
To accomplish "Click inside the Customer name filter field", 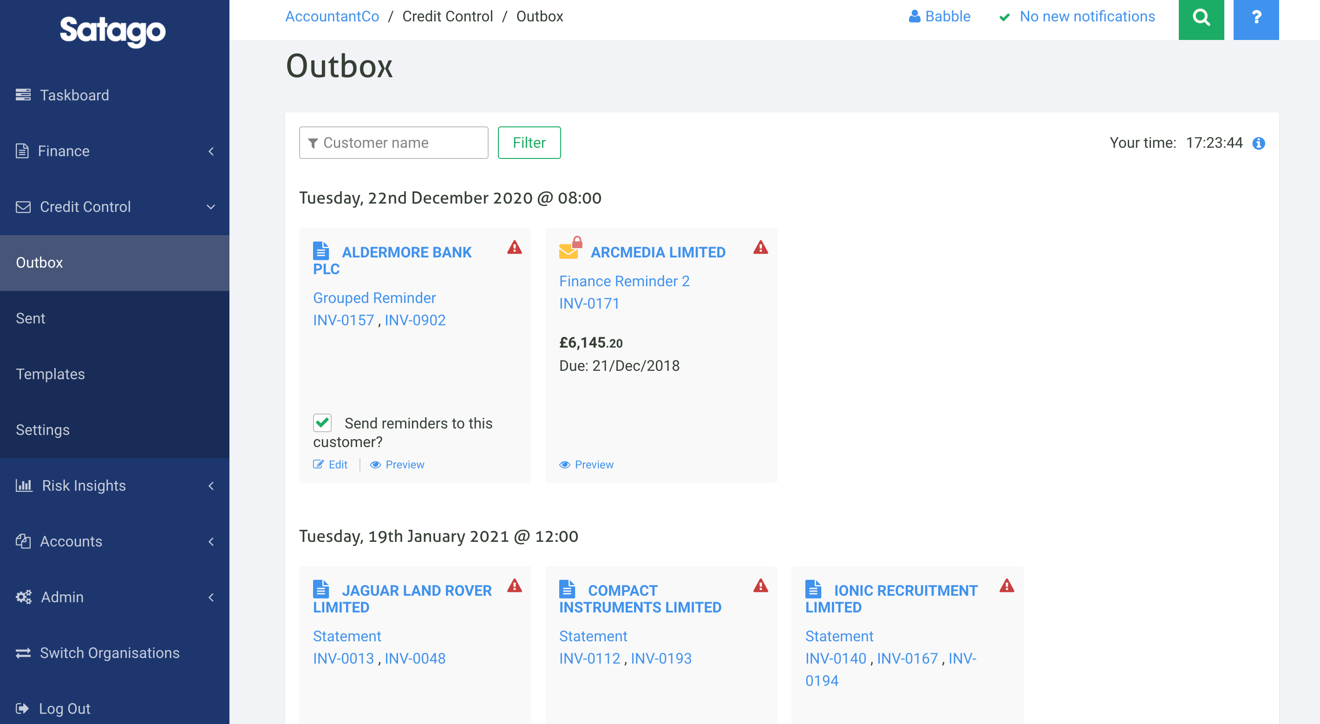I will click(393, 143).
